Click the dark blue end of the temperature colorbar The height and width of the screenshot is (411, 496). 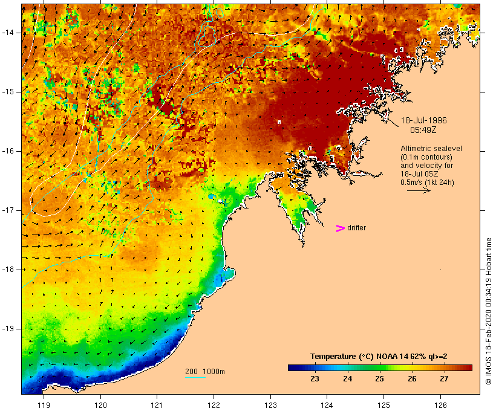tap(294, 367)
